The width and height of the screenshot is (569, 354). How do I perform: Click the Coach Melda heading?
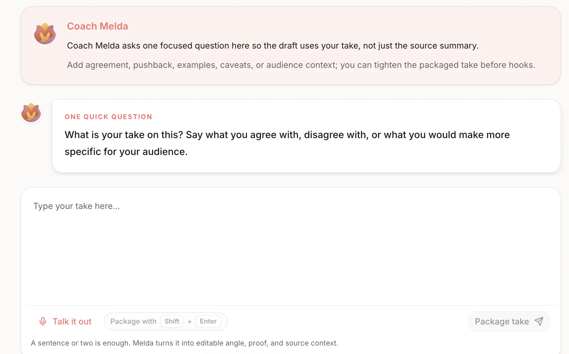97,26
